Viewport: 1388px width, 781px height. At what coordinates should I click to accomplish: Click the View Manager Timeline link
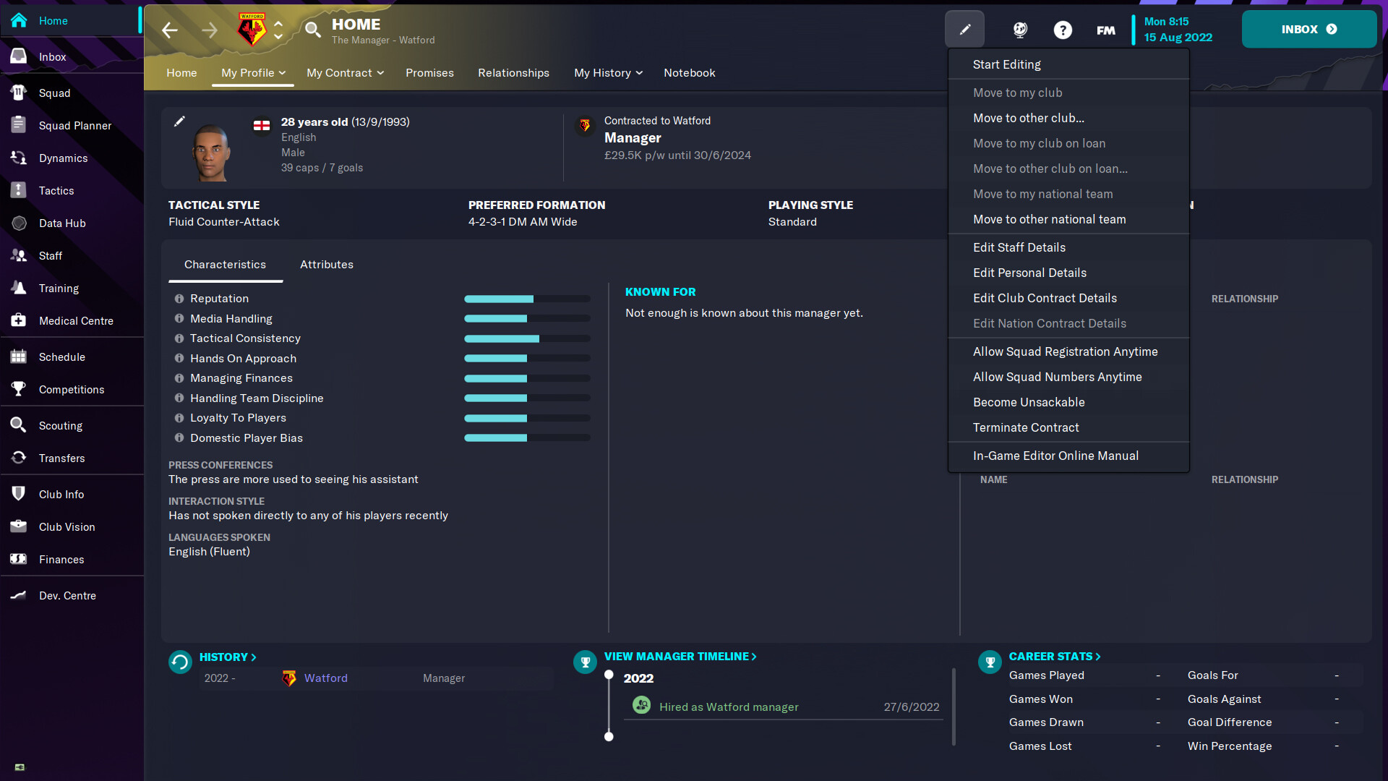(682, 656)
